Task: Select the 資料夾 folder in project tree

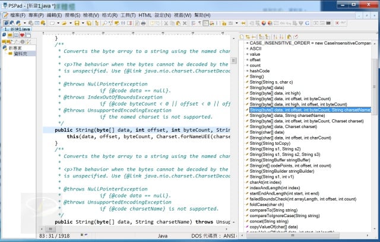Action: tap(21, 54)
